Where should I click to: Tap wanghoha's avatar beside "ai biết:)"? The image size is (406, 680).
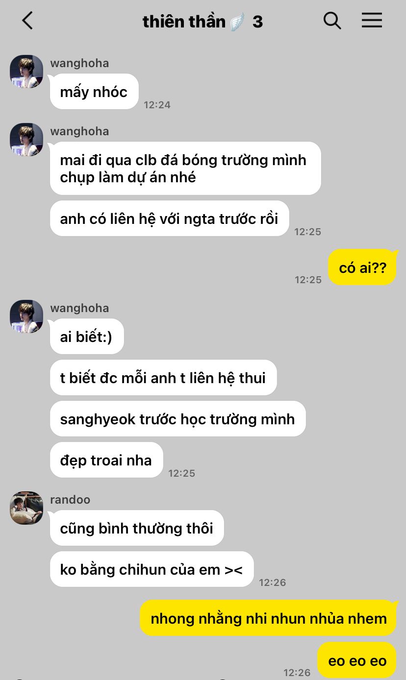[x=26, y=316]
